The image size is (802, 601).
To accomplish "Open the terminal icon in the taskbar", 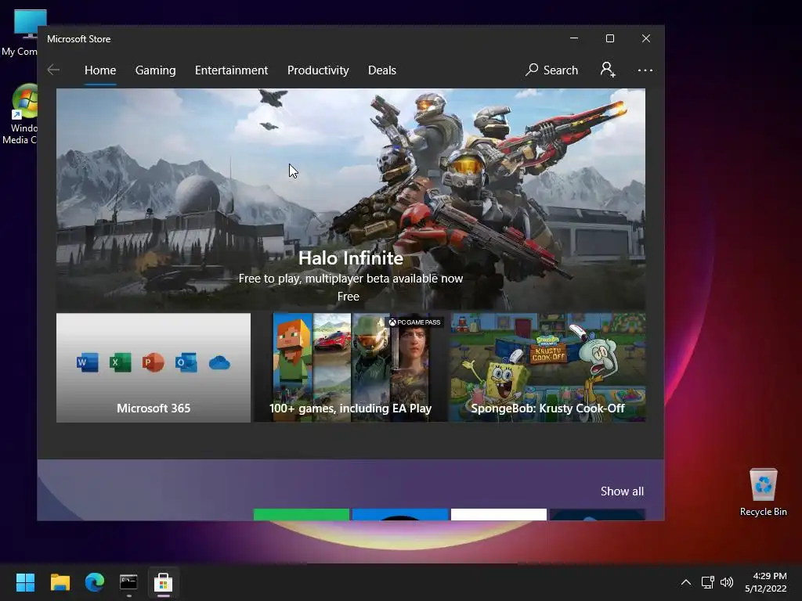I will (129, 582).
